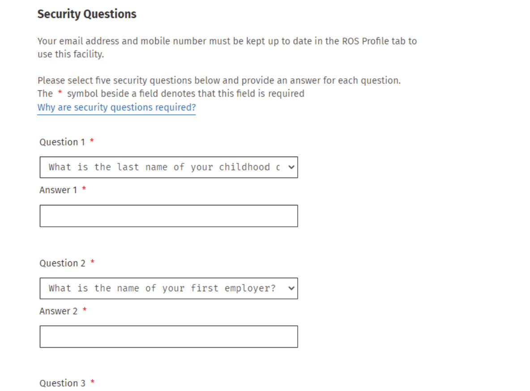
Task: Click the red asterisk beside Question 3
Action: (92, 382)
